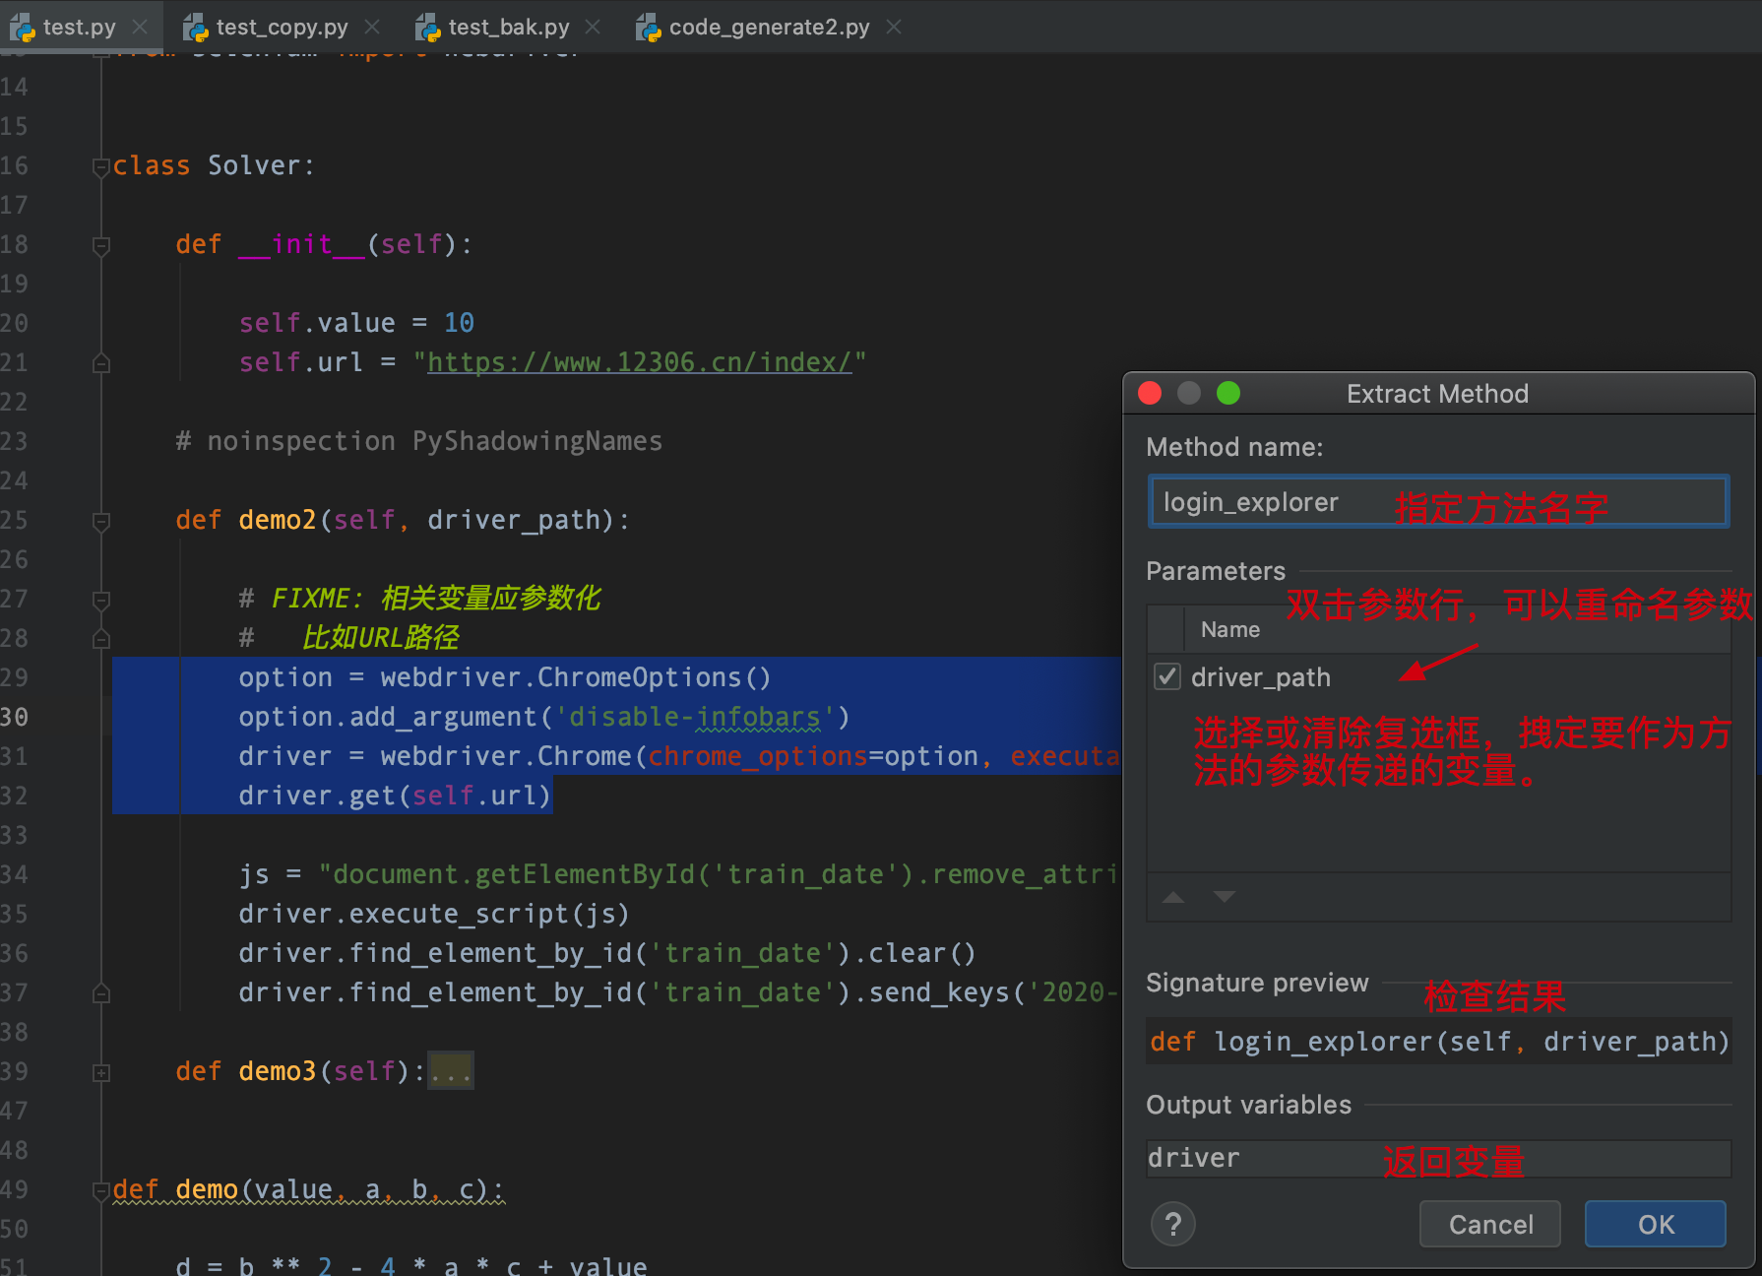Screen dimensions: 1762x1276
Task: Click line number 16 in the gutter
Action: pyautogui.click(x=14, y=165)
